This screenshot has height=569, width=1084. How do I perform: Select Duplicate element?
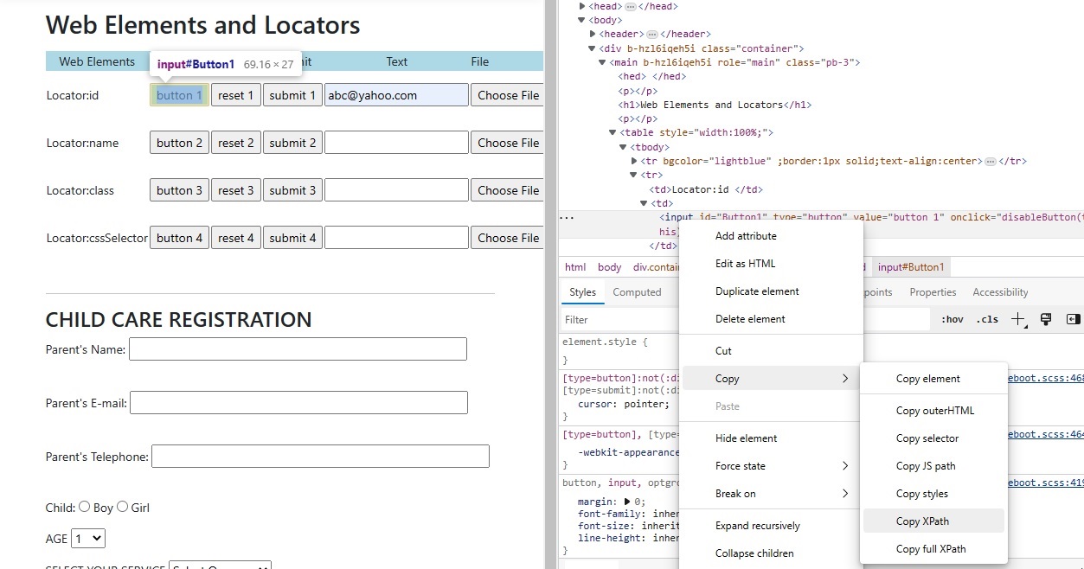click(x=771, y=291)
